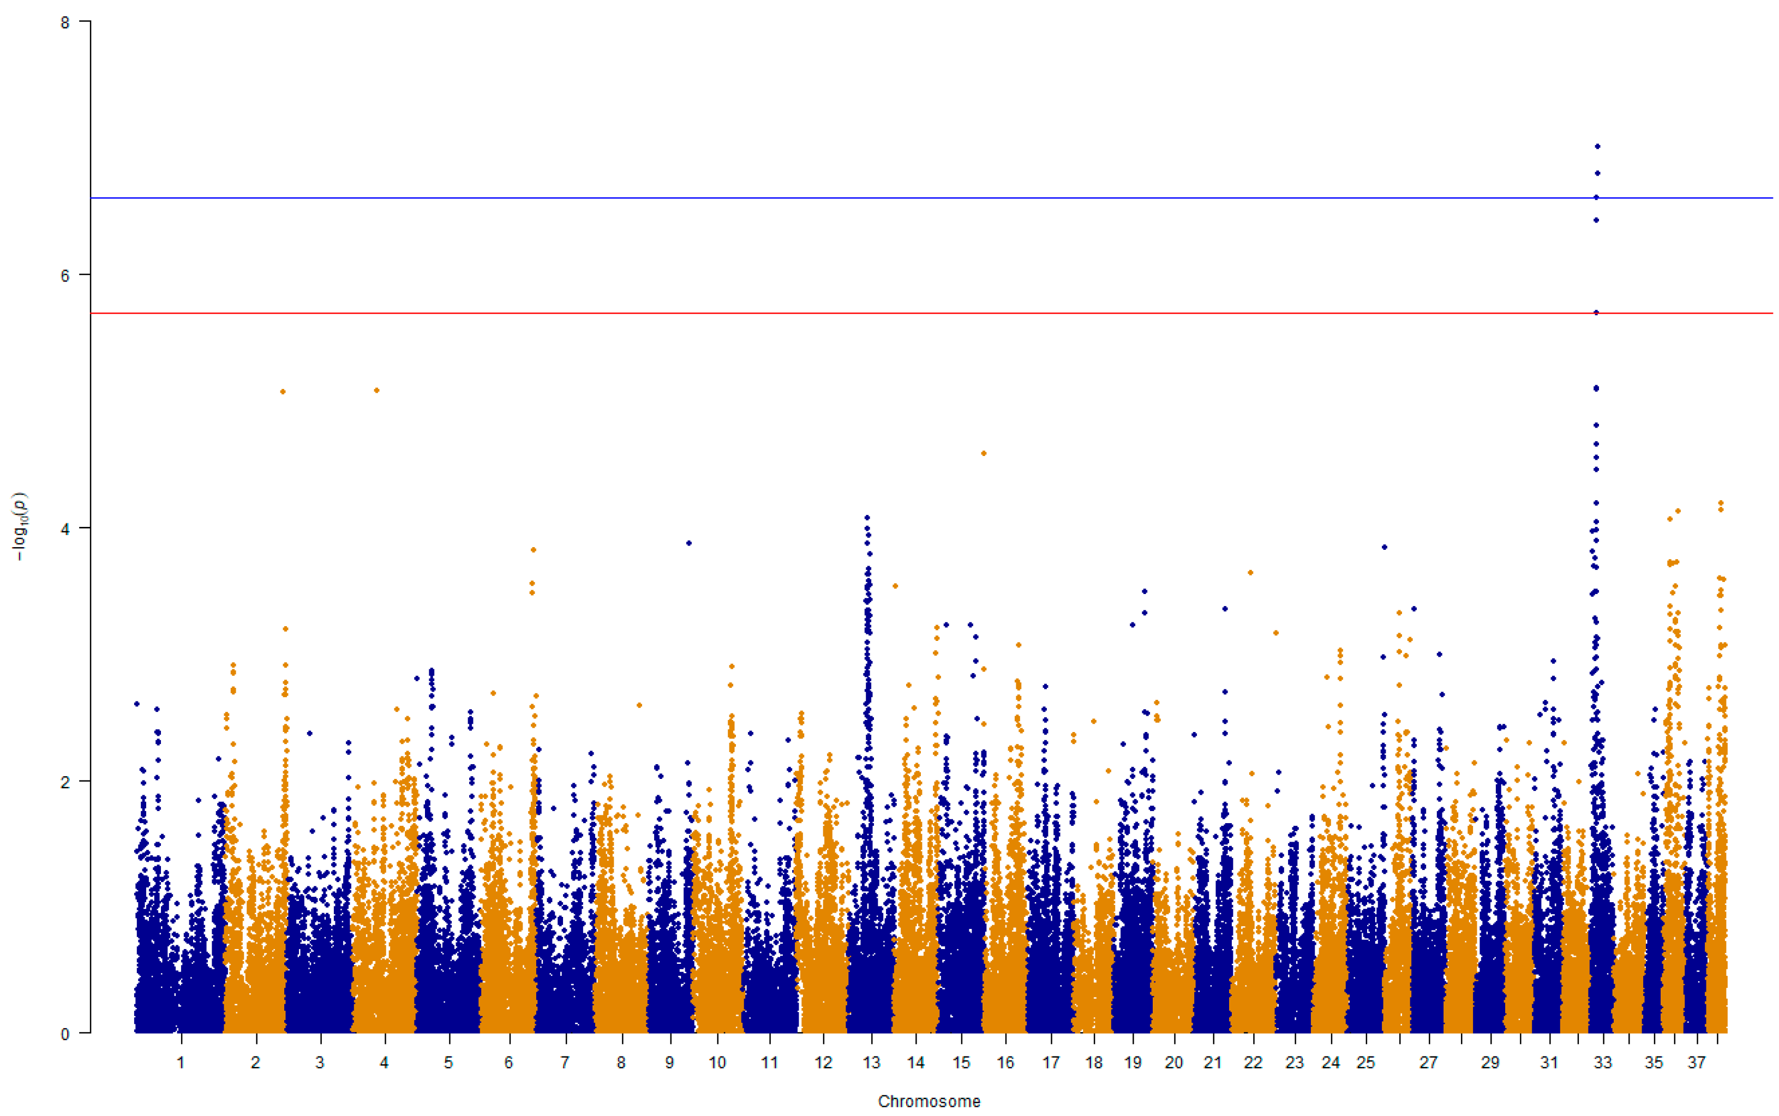Click the y-axis tick label 8
The width and height of the screenshot is (1779, 1116).
tap(65, 22)
